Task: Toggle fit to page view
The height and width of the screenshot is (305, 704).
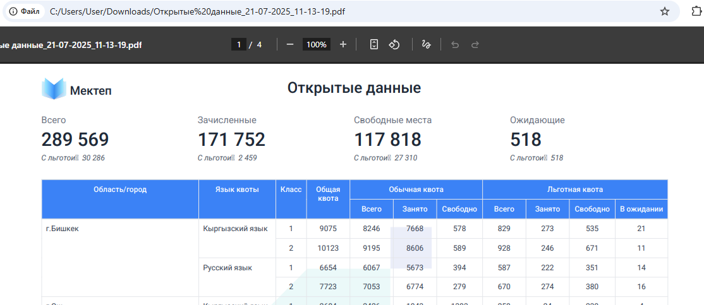Action: point(374,44)
